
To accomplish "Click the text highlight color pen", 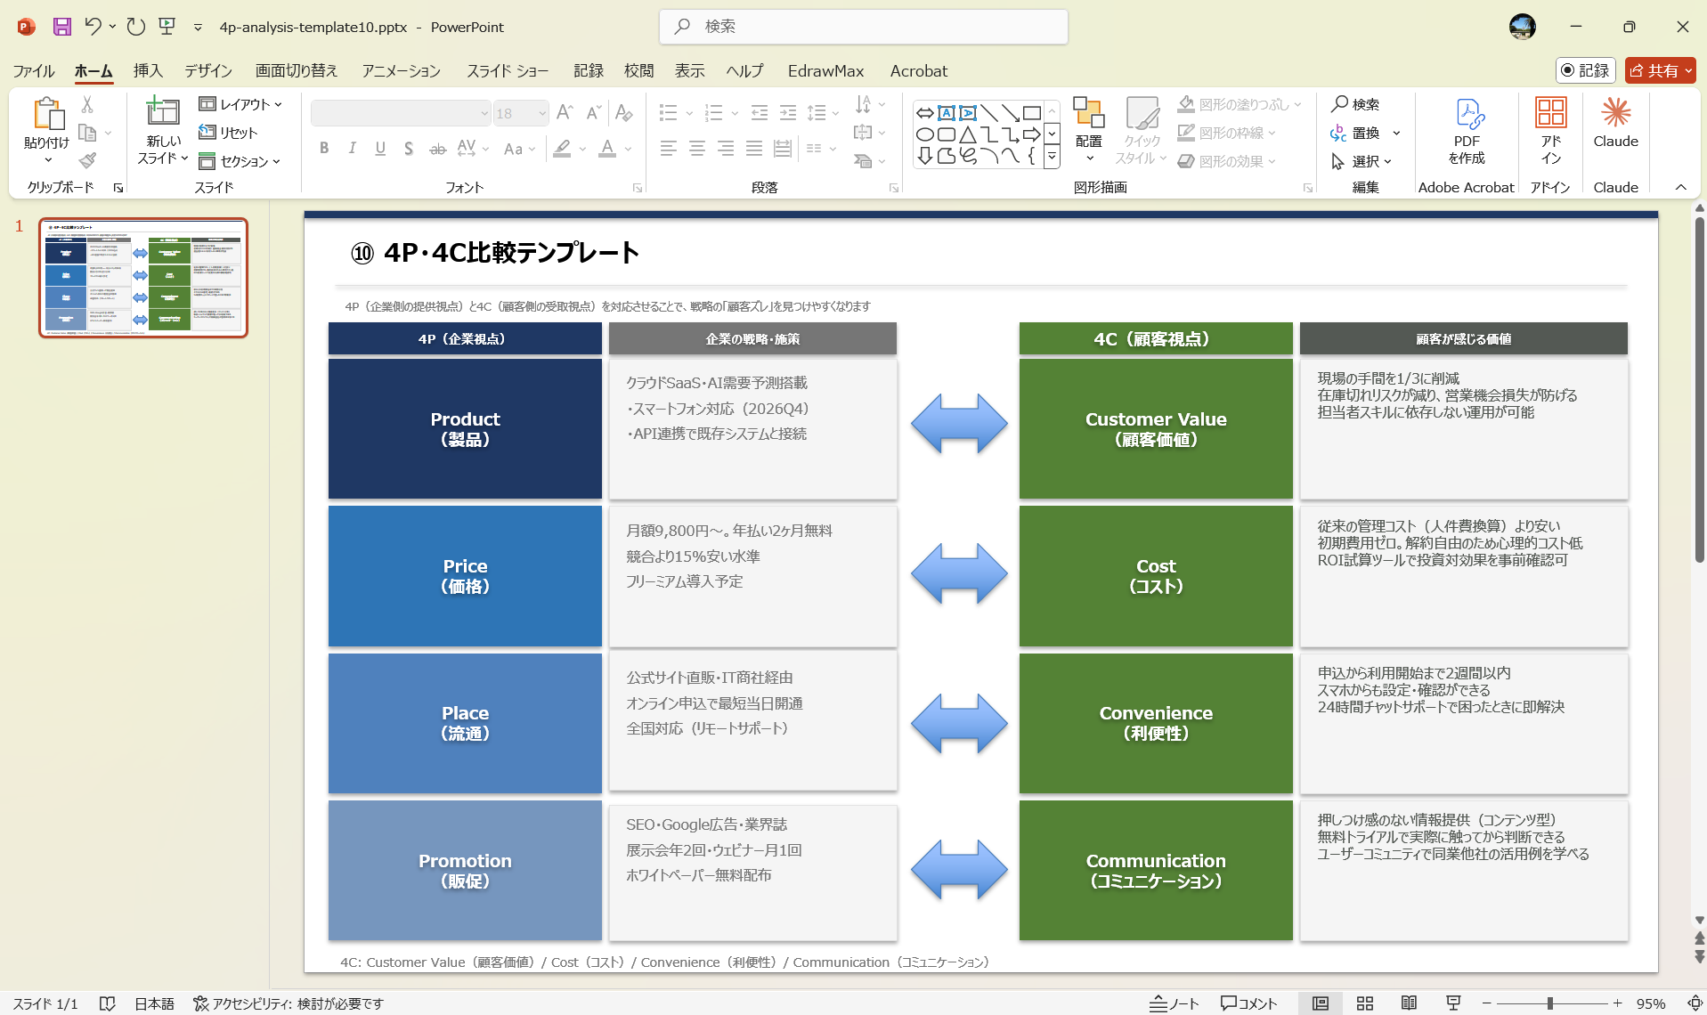I will point(562,149).
